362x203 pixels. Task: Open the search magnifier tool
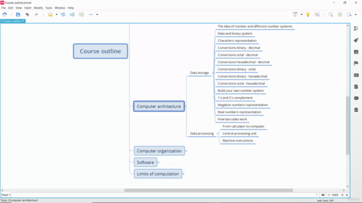pos(330,15)
